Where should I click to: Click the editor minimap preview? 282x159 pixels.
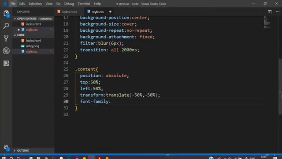pos(267,22)
